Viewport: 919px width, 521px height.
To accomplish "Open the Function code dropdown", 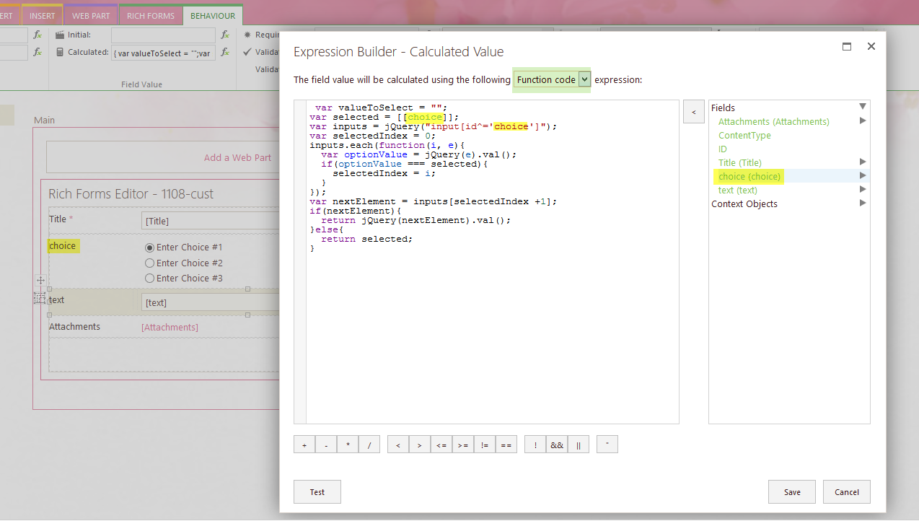I will (584, 79).
